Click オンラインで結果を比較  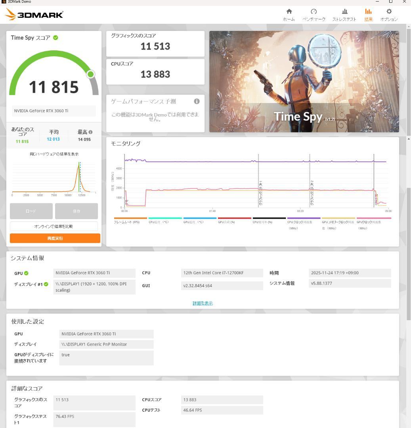(54, 226)
